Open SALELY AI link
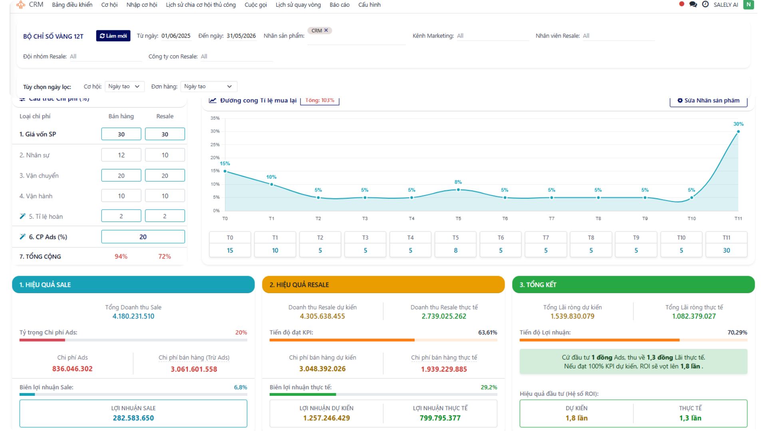The width and height of the screenshot is (767, 431). pos(726,5)
